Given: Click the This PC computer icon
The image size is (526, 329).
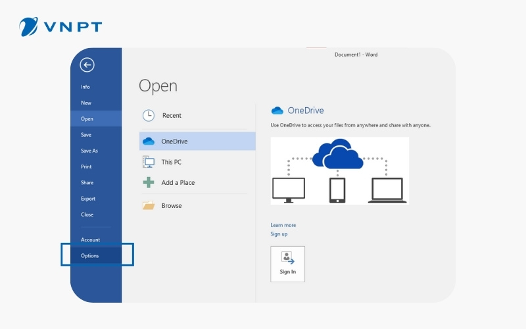Looking at the screenshot, I should [x=149, y=162].
